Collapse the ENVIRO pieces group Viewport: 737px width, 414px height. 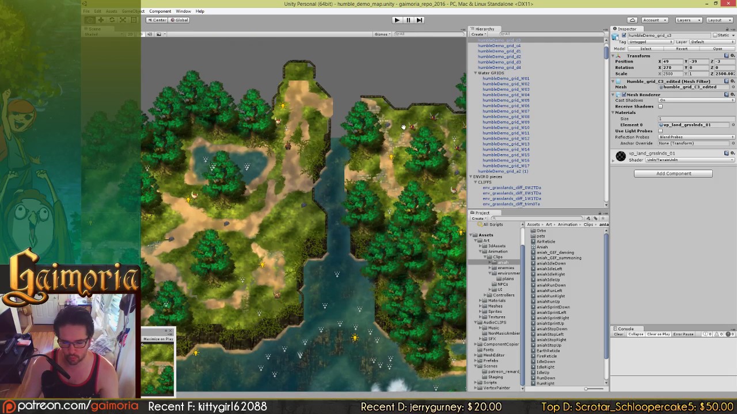coord(471,177)
